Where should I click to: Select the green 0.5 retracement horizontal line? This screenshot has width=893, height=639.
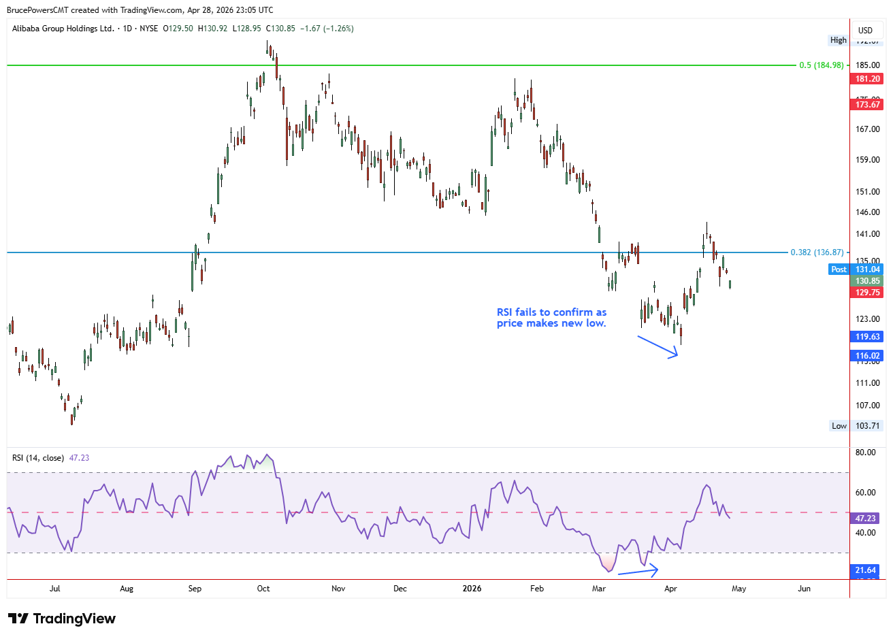click(x=402, y=65)
